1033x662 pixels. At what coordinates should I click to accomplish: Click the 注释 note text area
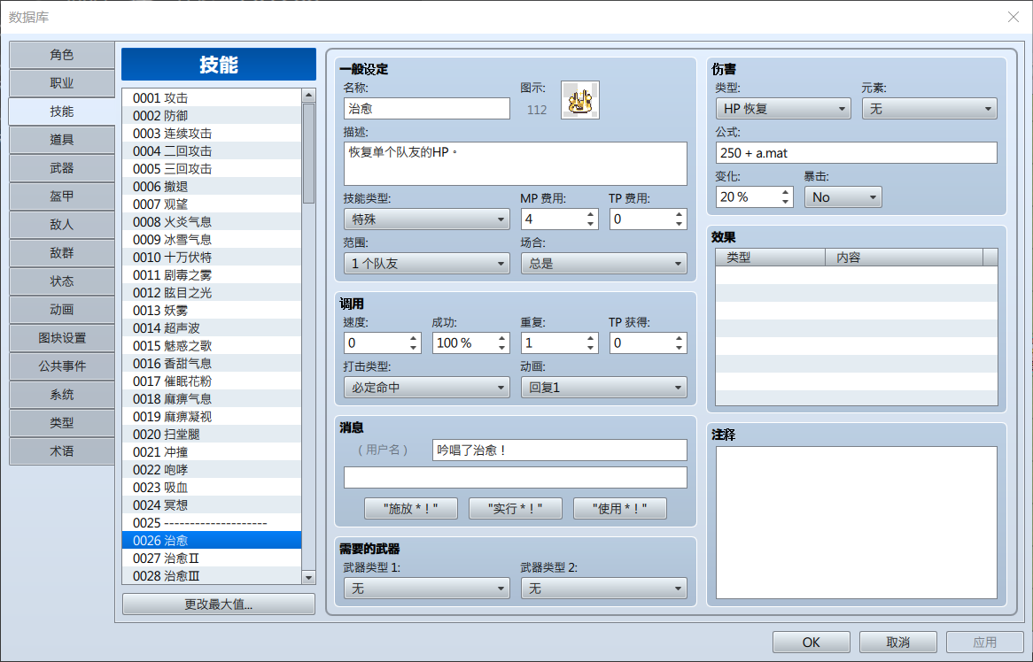coord(857,522)
